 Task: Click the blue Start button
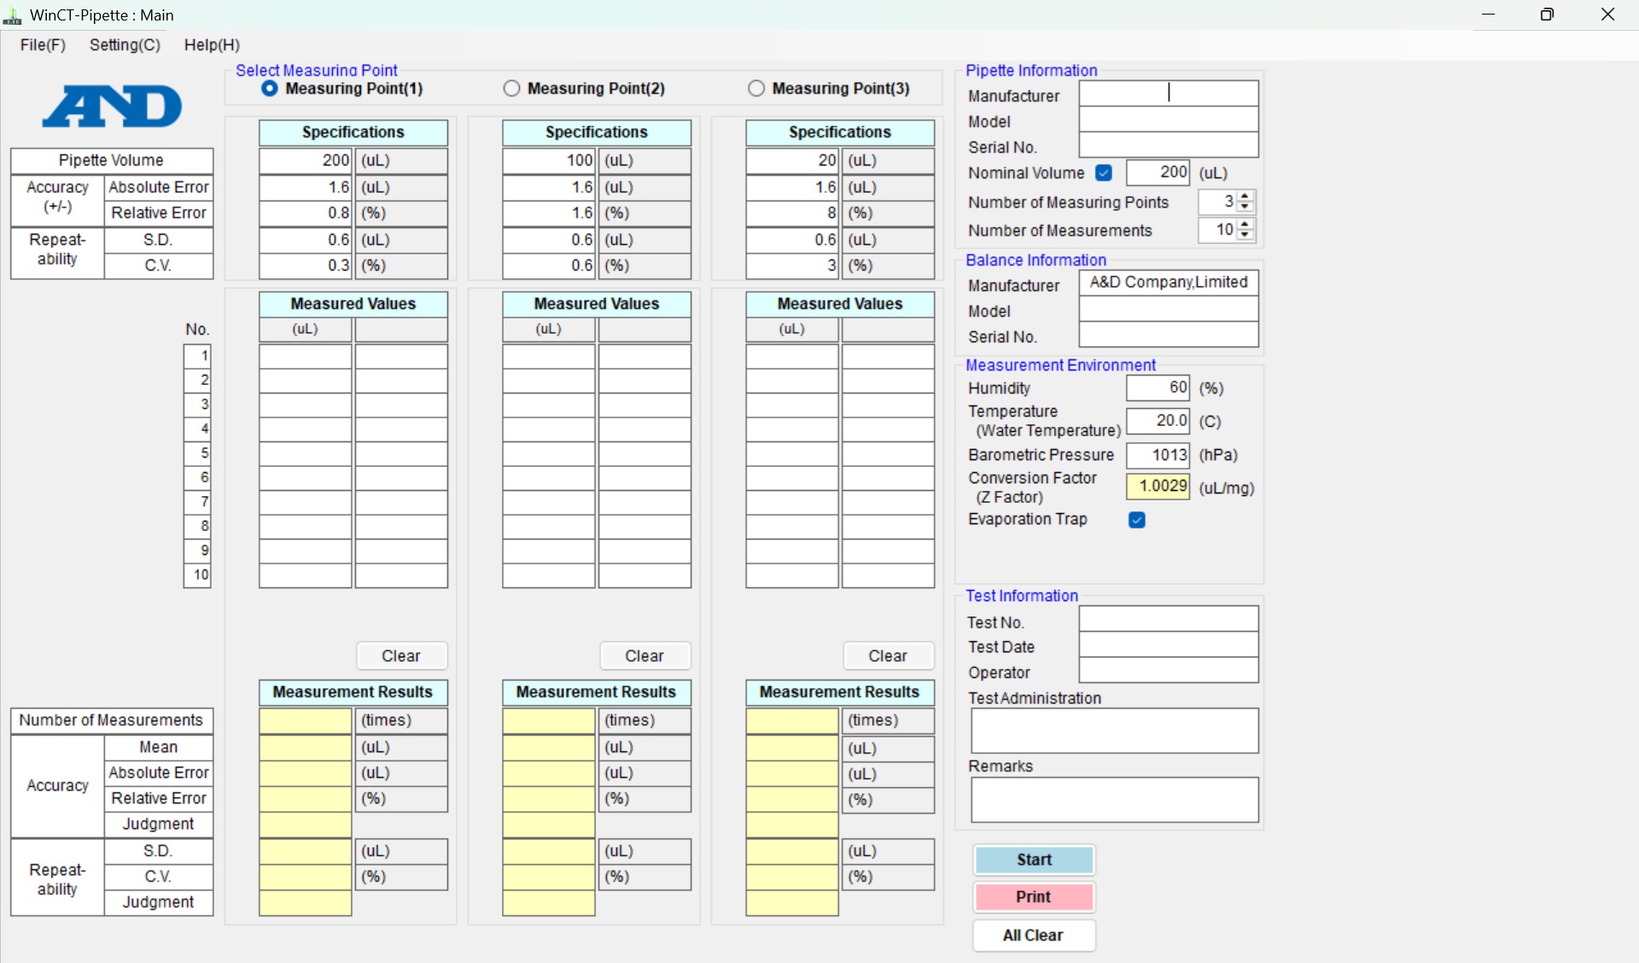[1034, 860]
